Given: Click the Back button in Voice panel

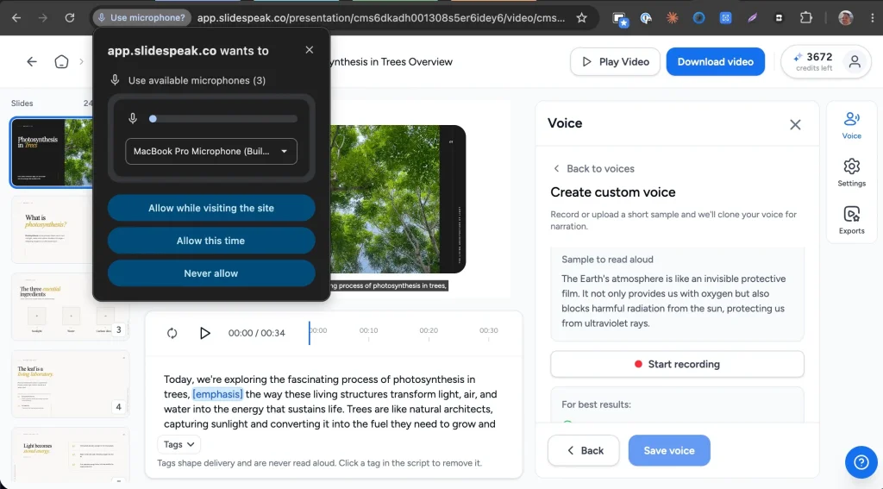Looking at the screenshot, I should pyautogui.click(x=584, y=451).
